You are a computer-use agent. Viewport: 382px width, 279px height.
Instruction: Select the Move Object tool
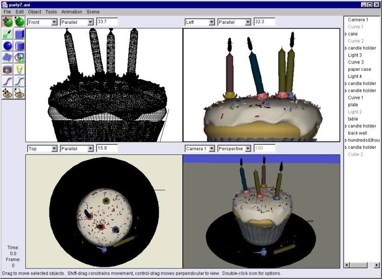[x=7, y=22]
